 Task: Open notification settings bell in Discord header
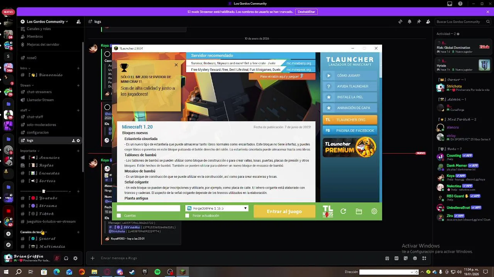coord(409,22)
